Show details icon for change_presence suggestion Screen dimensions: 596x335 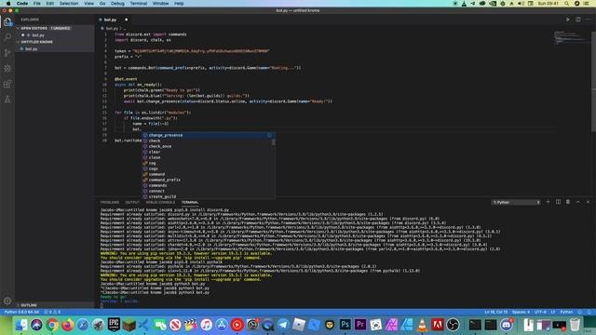269,135
